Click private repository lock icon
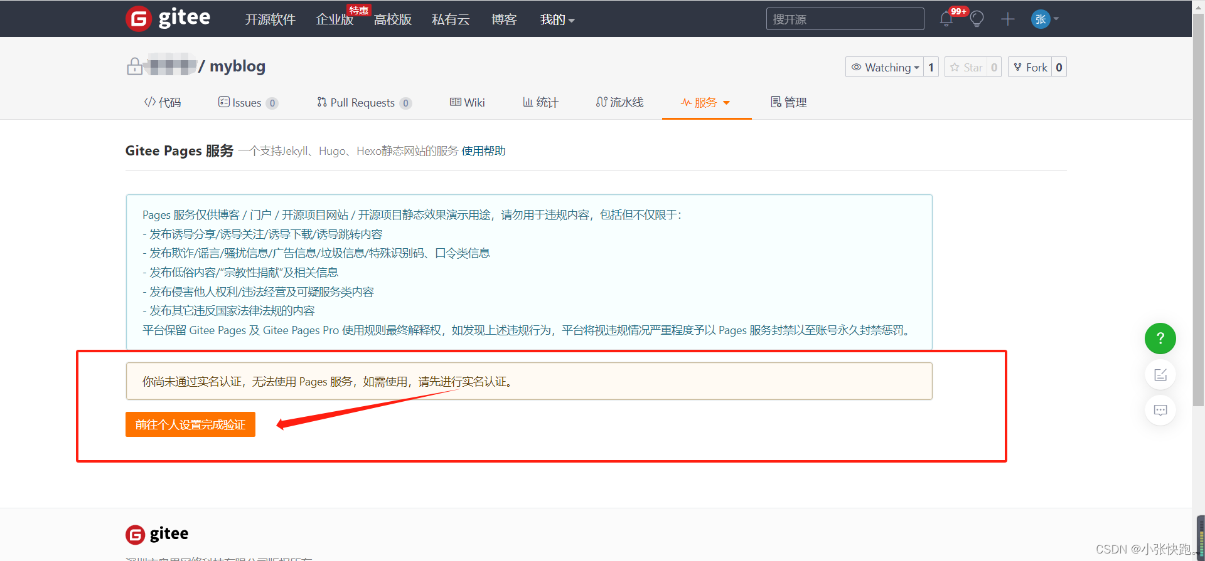This screenshot has height=561, width=1205. pyautogui.click(x=134, y=66)
